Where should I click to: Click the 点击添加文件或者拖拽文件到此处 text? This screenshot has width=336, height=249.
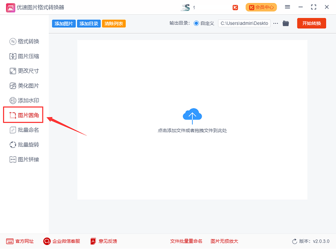point(192,130)
